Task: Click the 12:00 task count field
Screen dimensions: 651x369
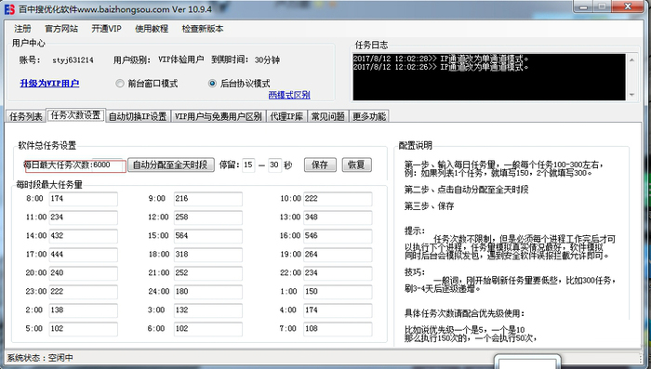Action: coord(207,217)
